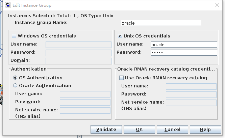The width and height of the screenshot is (225, 138).
Task: Click Authentication Net service name field
Action: [x=85, y=110]
